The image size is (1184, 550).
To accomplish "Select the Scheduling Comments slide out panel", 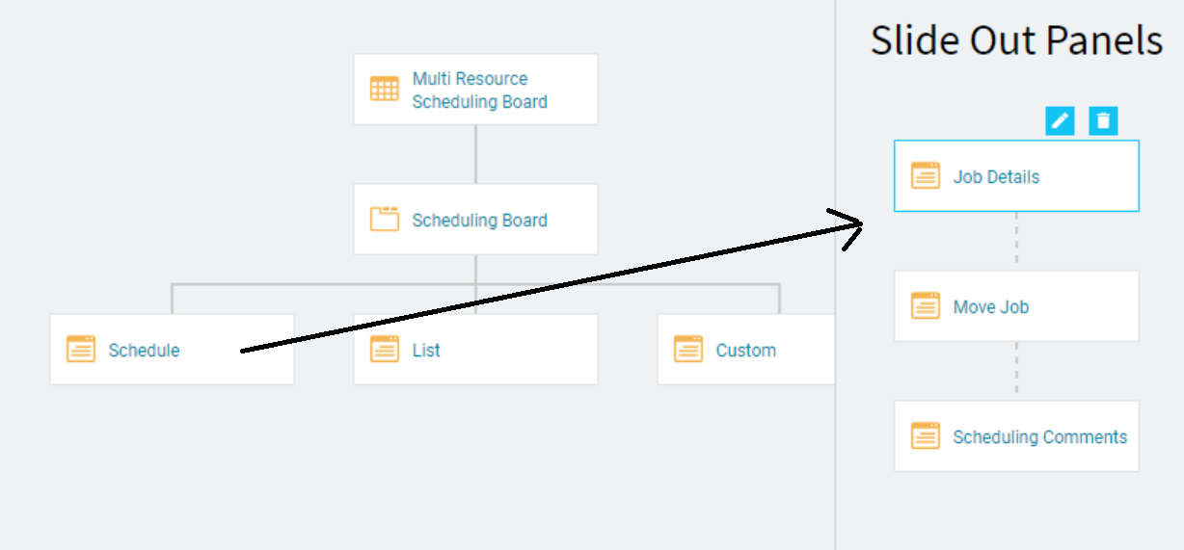I will pyautogui.click(x=1016, y=436).
